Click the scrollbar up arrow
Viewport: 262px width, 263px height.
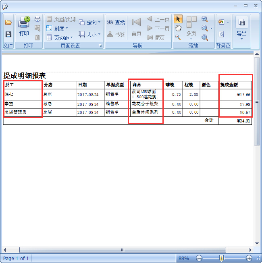click(x=257, y=54)
